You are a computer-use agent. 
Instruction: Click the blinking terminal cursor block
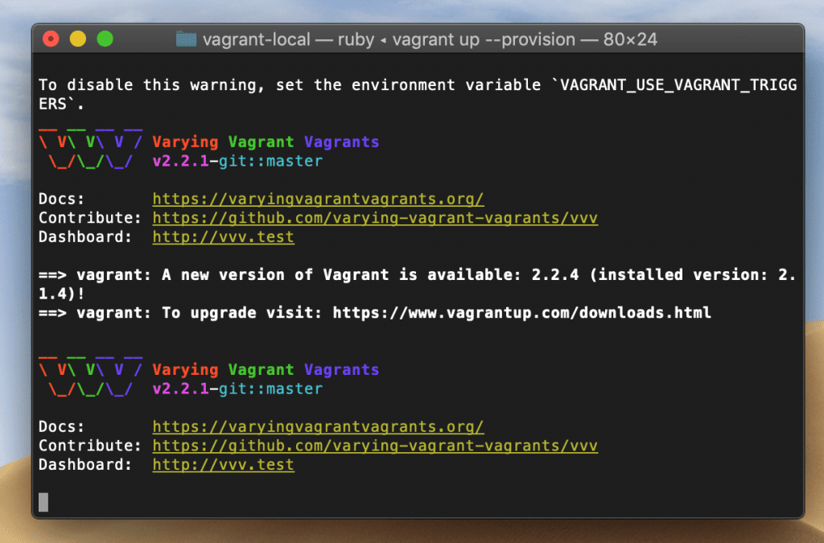(44, 501)
